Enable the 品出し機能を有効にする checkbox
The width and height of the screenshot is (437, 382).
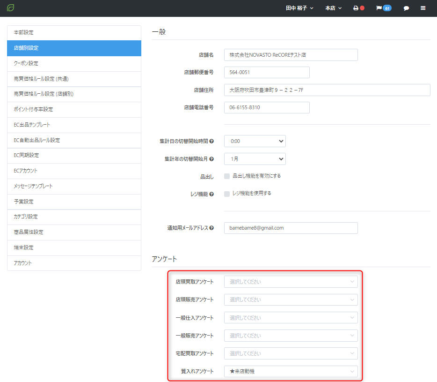pyautogui.click(x=227, y=176)
